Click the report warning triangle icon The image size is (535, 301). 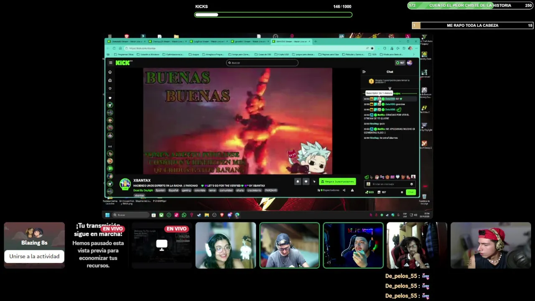click(x=352, y=190)
